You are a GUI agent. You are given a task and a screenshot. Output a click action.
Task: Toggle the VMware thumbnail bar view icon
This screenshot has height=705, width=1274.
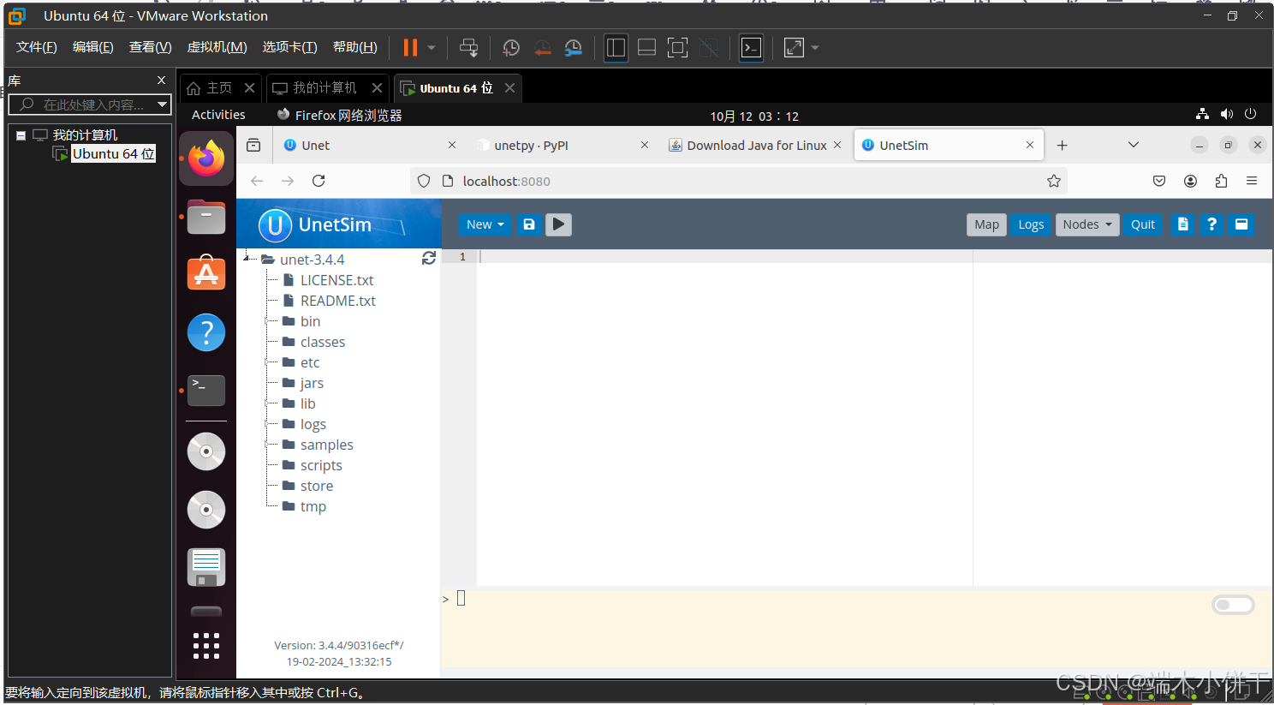646,48
